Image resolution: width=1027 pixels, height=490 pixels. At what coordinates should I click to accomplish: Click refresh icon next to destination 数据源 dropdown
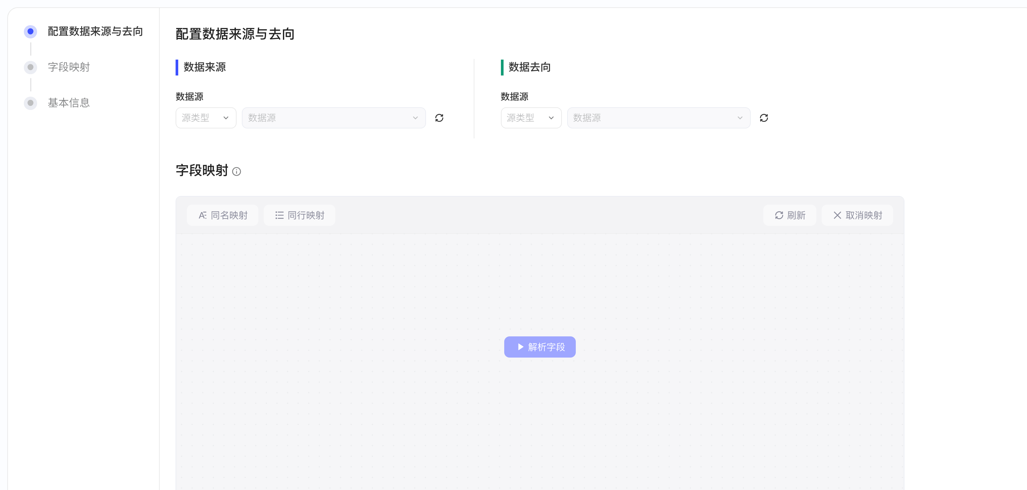pos(764,118)
